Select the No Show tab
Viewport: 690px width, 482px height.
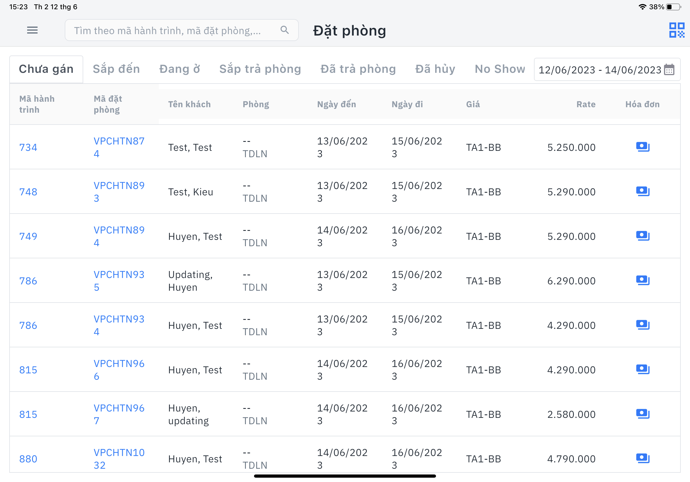pos(500,69)
